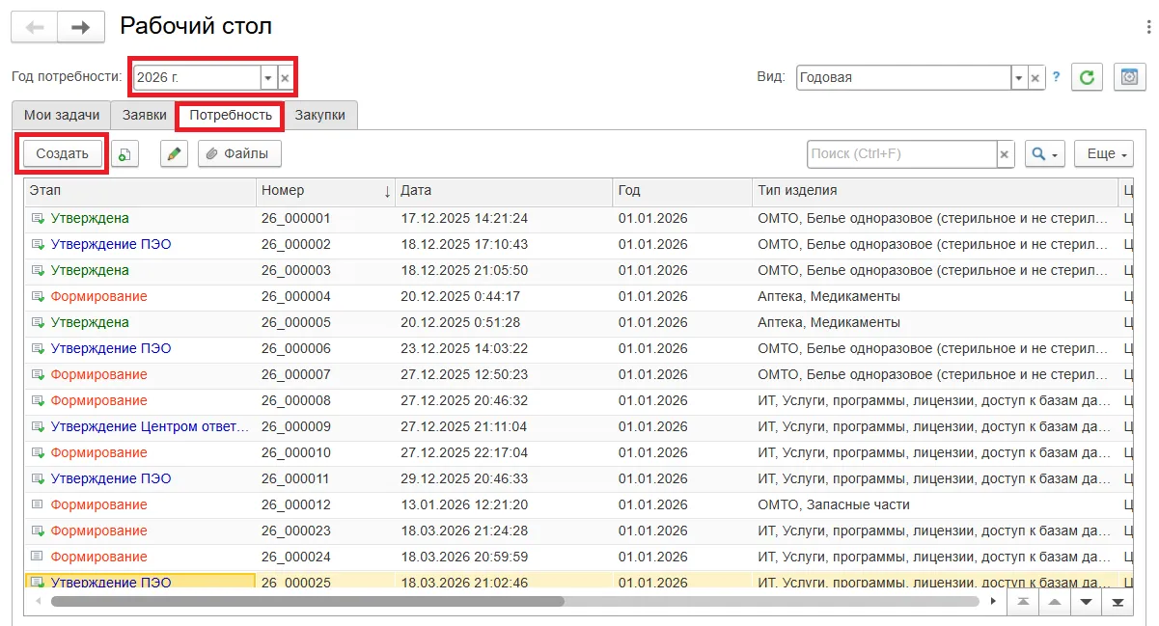The height and width of the screenshot is (626, 1159).
Task: Click the Этап column header
Action: [140, 191]
